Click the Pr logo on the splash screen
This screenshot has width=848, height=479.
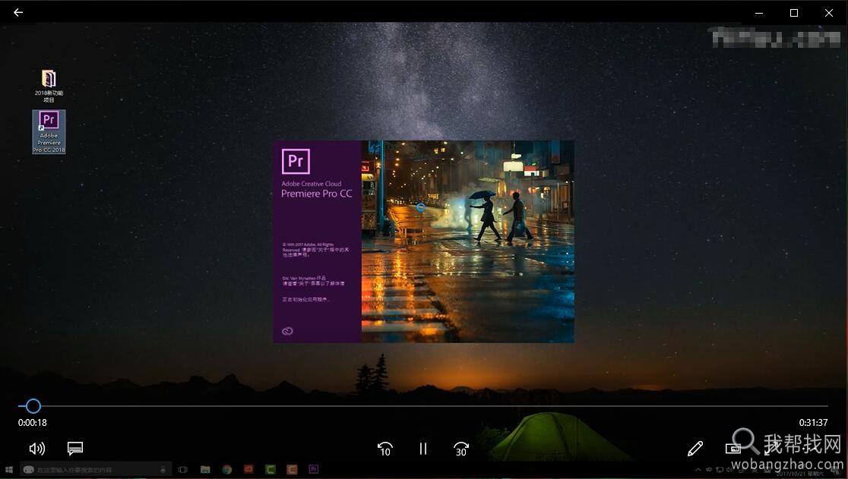click(x=296, y=161)
